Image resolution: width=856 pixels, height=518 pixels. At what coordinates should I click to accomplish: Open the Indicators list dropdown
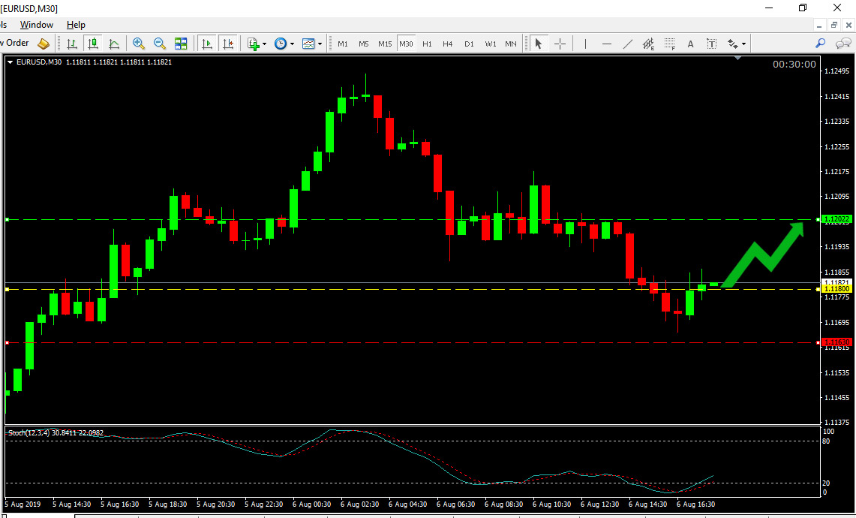pos(256,44)
